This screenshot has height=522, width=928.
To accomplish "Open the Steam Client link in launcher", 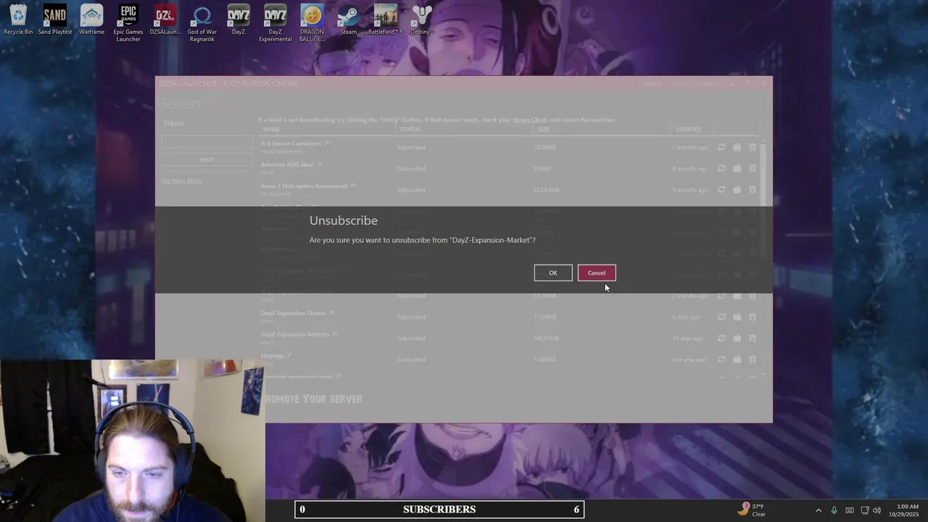I will 530,120.
